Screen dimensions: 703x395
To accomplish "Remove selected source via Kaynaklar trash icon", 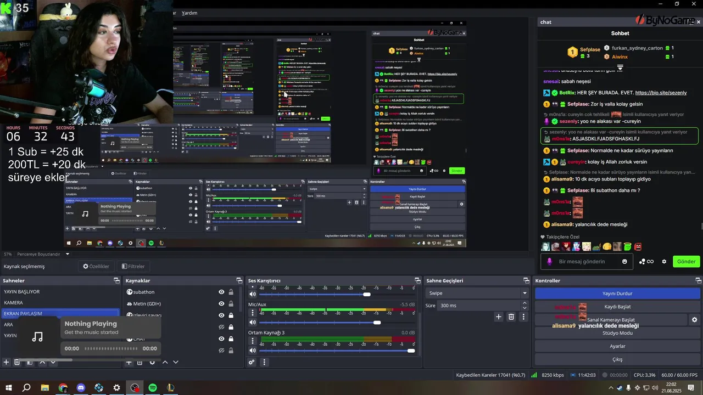I will (140, 362).
